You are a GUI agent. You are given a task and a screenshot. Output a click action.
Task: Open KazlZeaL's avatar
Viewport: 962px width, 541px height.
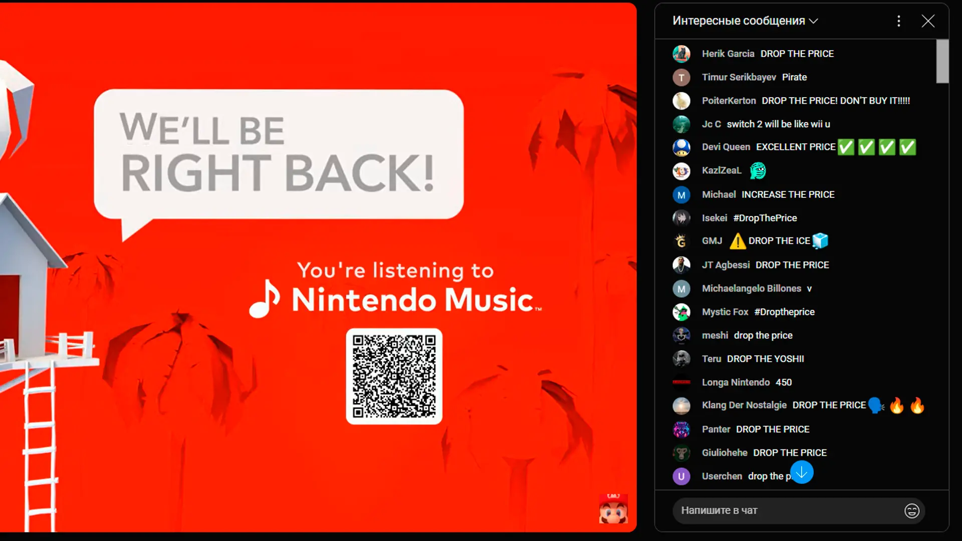click(x=681, y=171)
